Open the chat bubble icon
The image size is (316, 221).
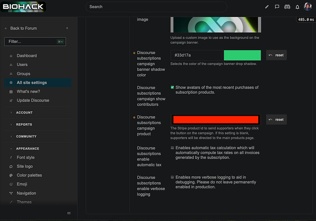tap(277, 7)
